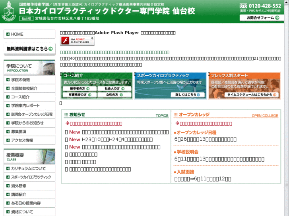This screenshot has height=216, width=289.
Task: Click the 新卒者の方 course button
Action: pyautogui.click(x=80, y=89)
